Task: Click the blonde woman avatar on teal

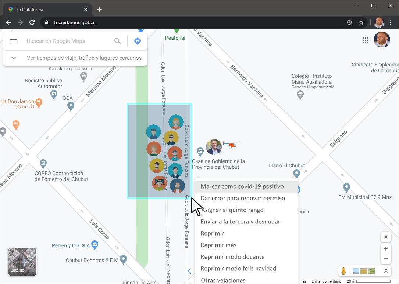Action: coord(176,122)
